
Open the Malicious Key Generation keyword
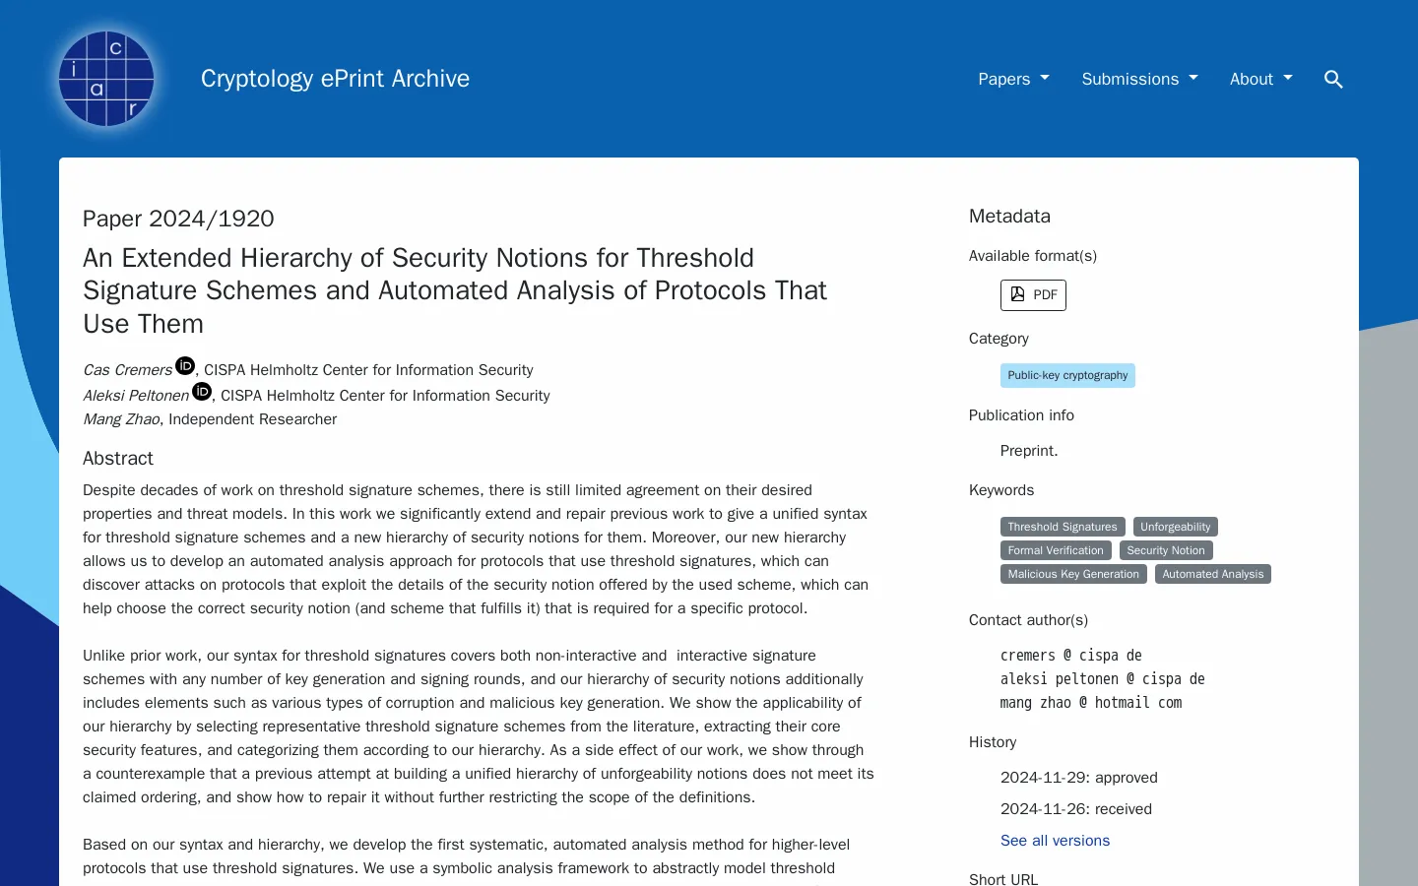point(1073,574)
